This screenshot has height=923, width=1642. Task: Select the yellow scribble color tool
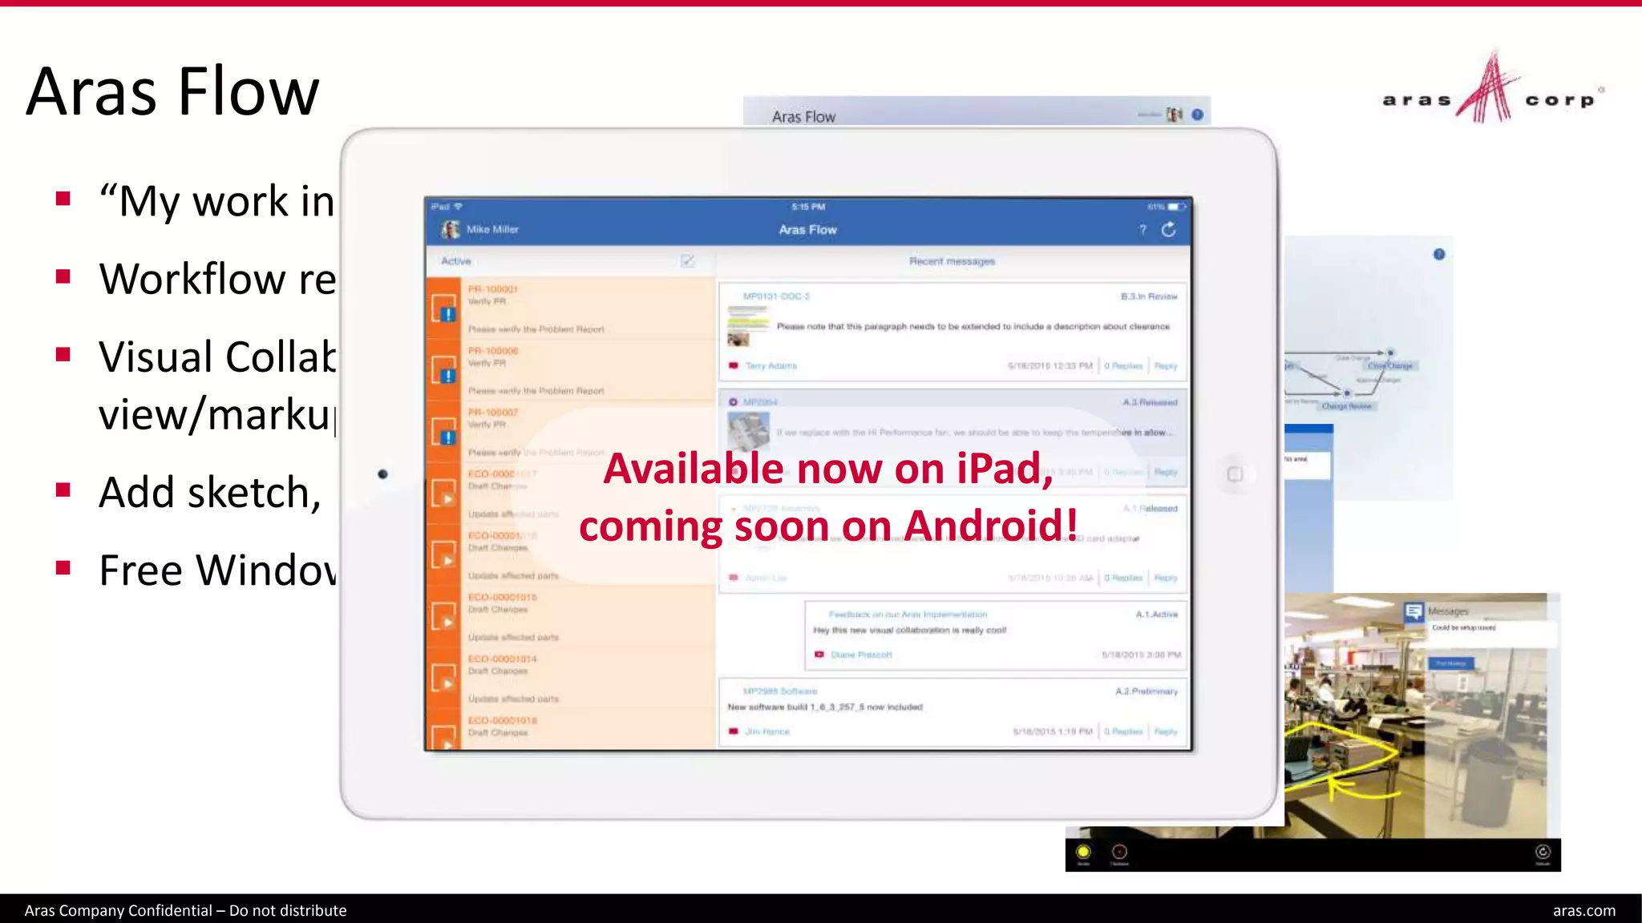tap(1083, 852)
